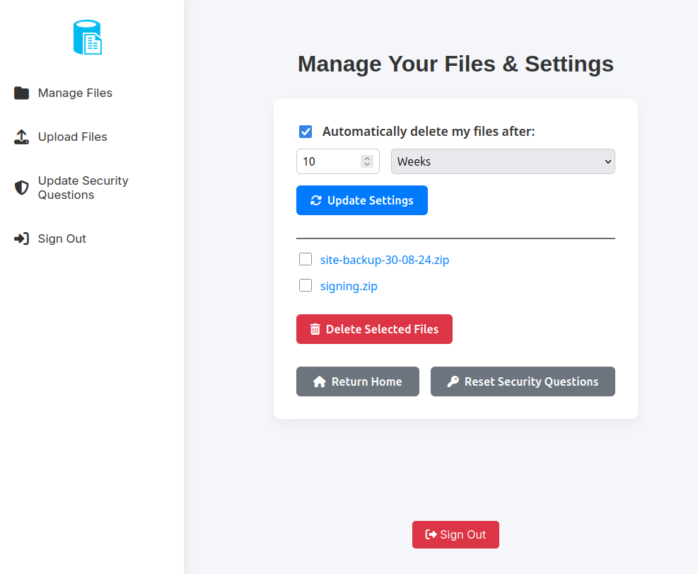Open Upload Files in the sidebar

[72, 137]
